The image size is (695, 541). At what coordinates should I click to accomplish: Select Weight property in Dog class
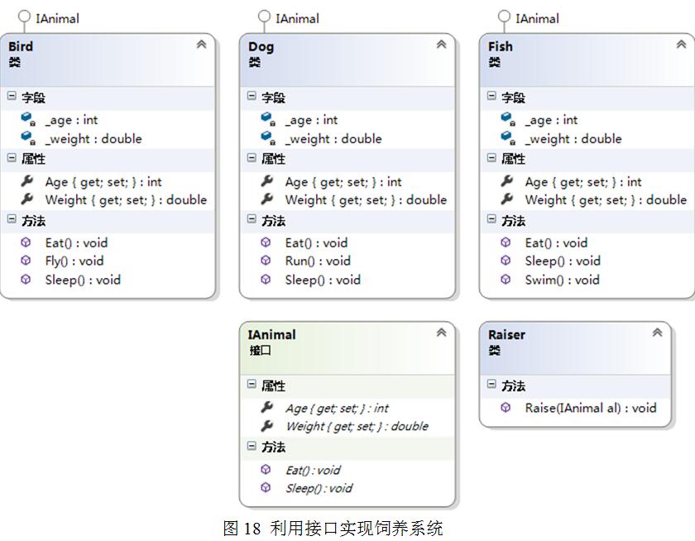coord(366,200)
